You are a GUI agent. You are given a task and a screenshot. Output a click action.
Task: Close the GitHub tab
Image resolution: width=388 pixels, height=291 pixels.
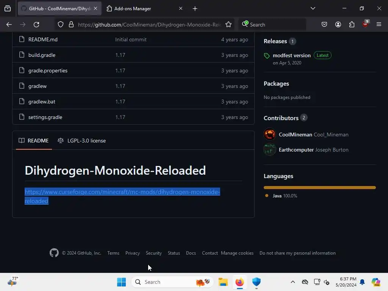coord(95,9)
